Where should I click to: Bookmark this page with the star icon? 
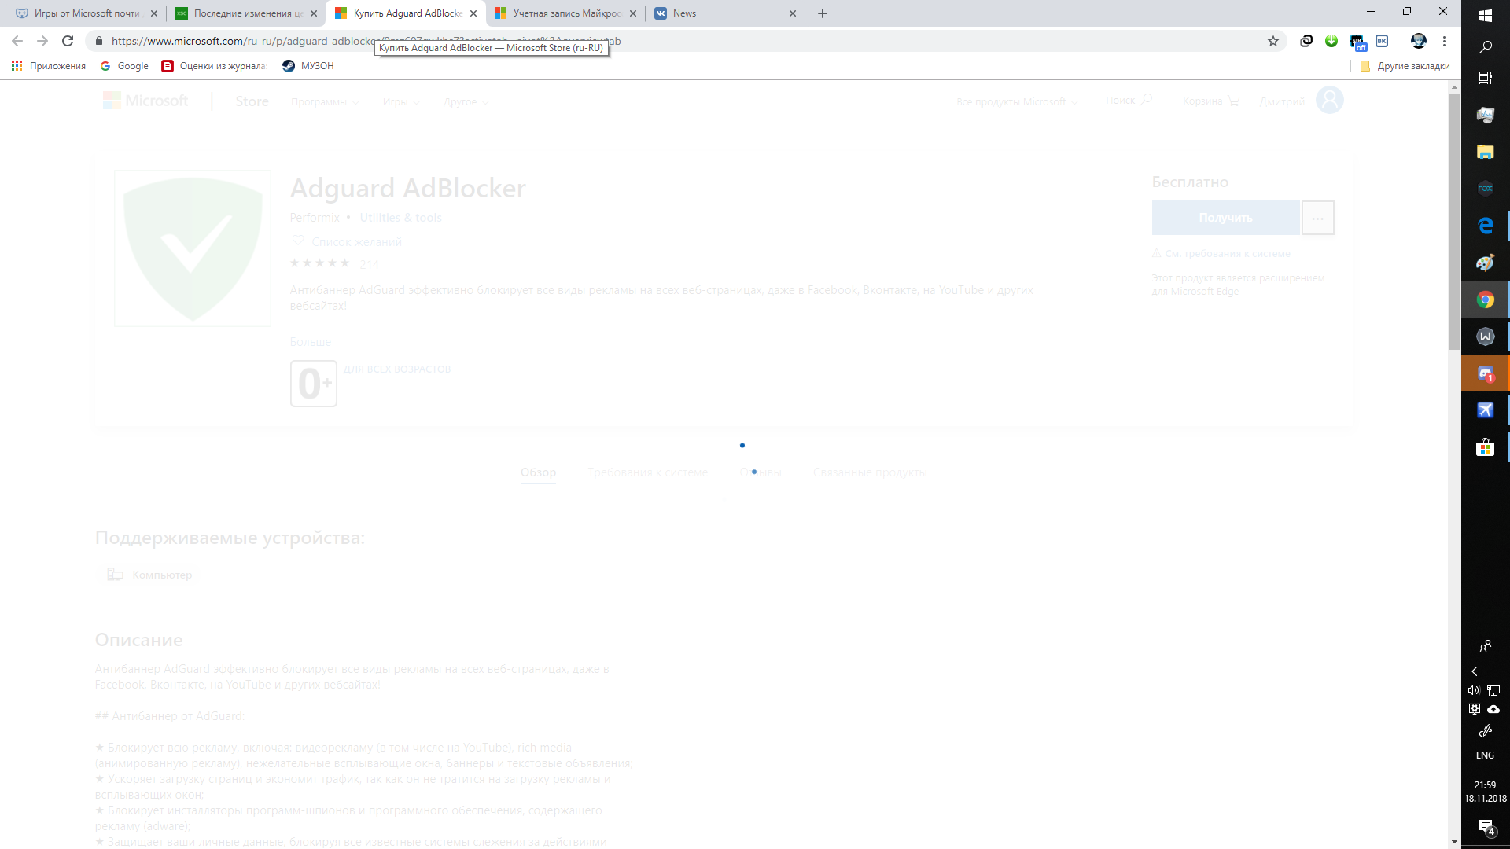click(1273, 41)
